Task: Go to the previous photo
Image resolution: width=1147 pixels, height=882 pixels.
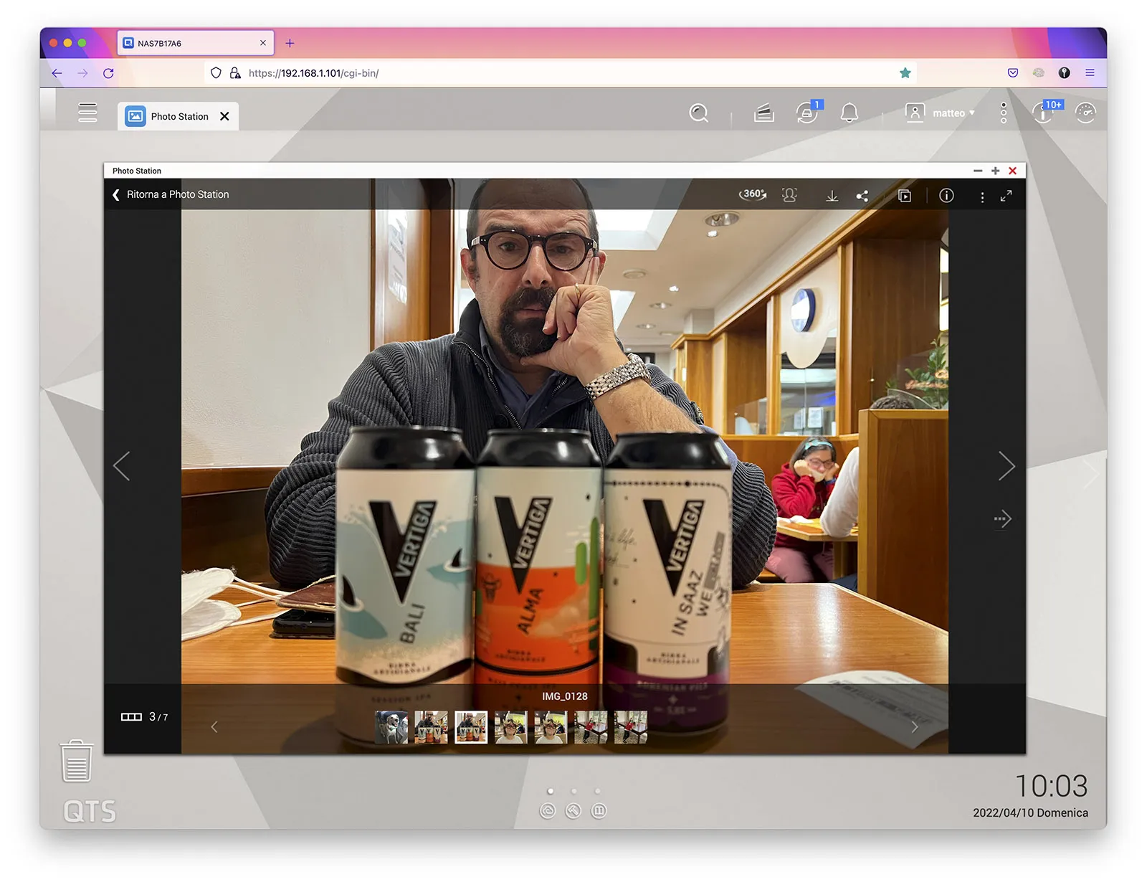Action: [122, 466]
